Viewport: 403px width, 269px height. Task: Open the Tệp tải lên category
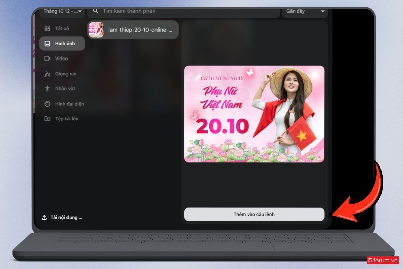coord(62,119)
